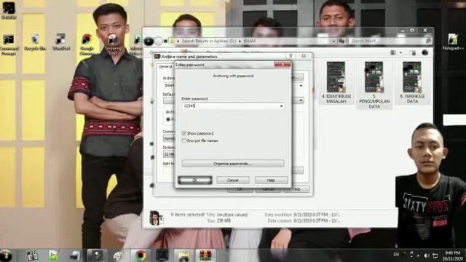Open the view options dropdown arrow in Explorer
The width and height of the screenshot is (466, 262).
click(x=400, y=52)
